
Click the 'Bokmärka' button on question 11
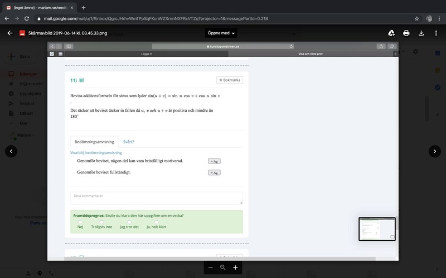click(x=230, y=80)
